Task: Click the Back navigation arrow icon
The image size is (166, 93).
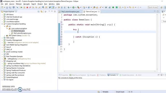Action: 133,7
